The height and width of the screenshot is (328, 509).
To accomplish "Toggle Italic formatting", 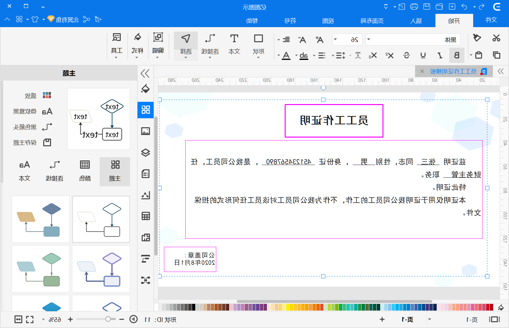I will pos(440,55).
